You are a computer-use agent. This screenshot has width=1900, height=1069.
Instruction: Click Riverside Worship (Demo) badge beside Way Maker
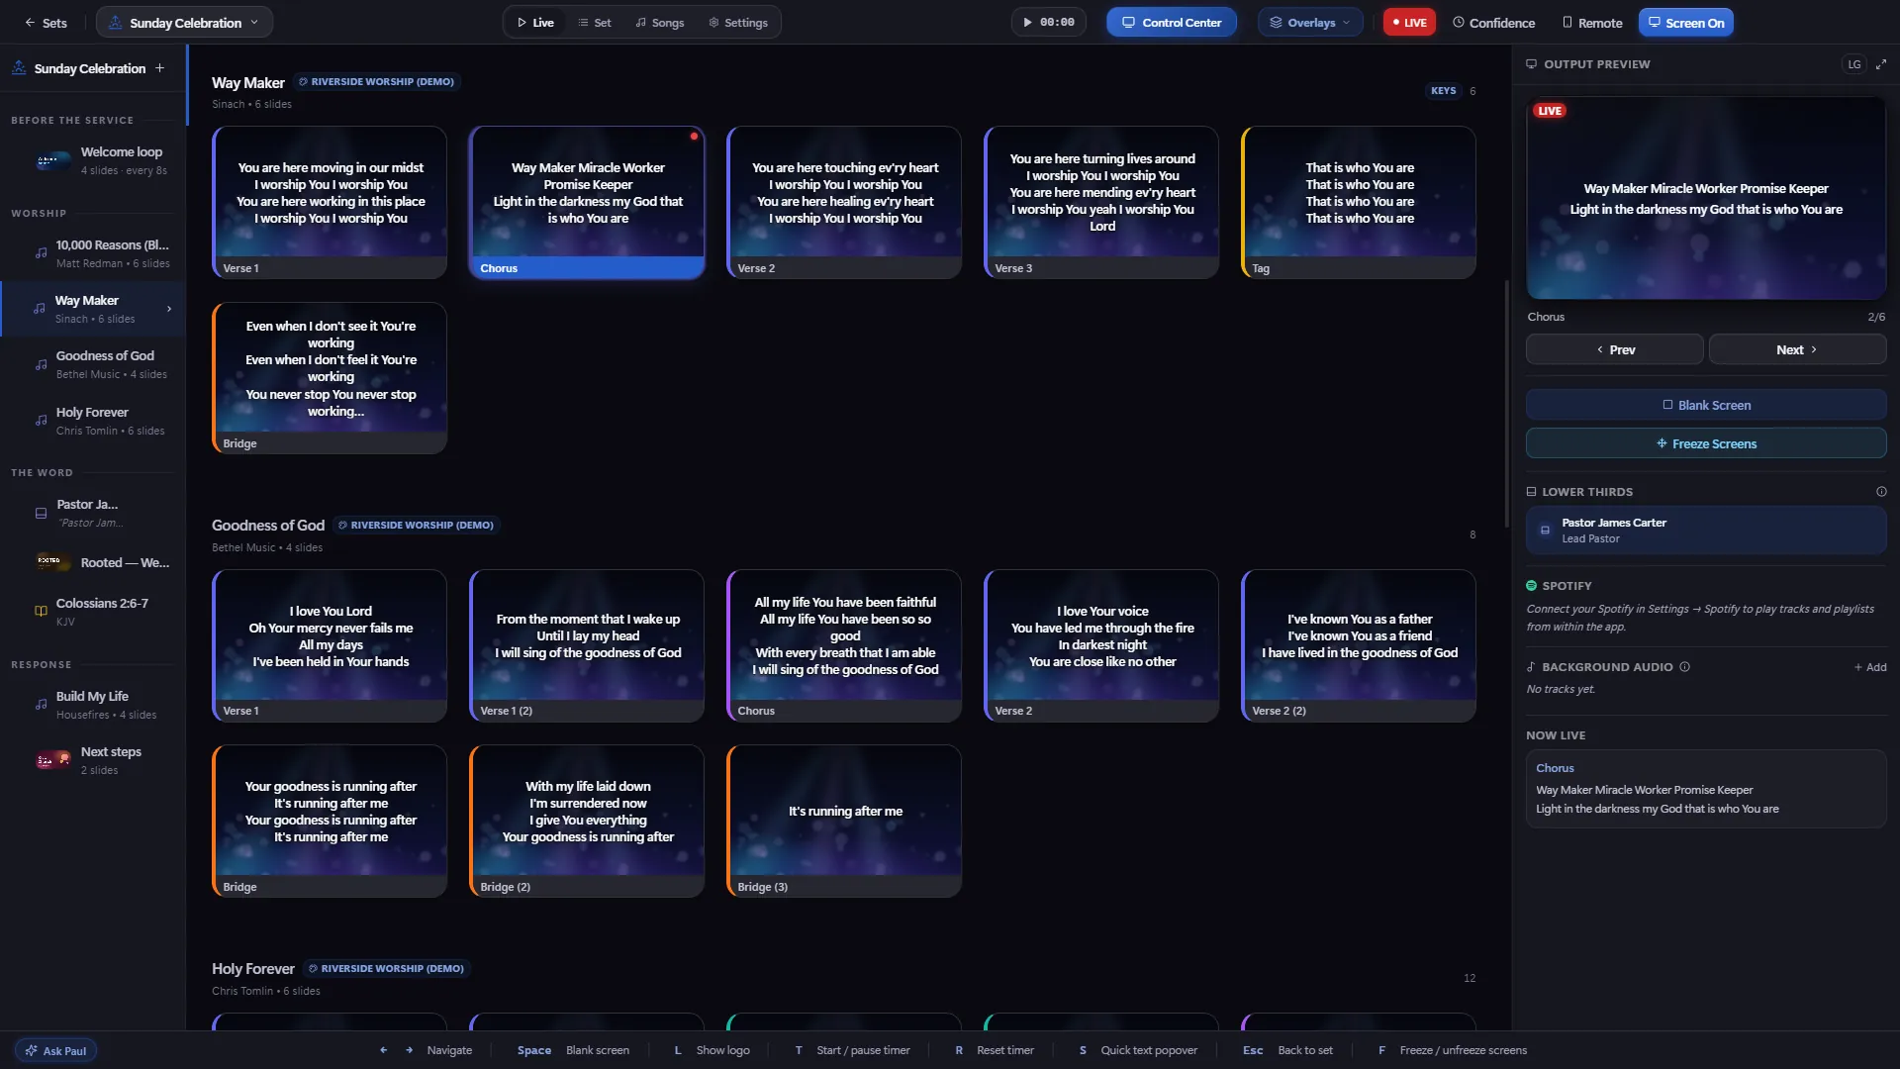tap(376, 82)
